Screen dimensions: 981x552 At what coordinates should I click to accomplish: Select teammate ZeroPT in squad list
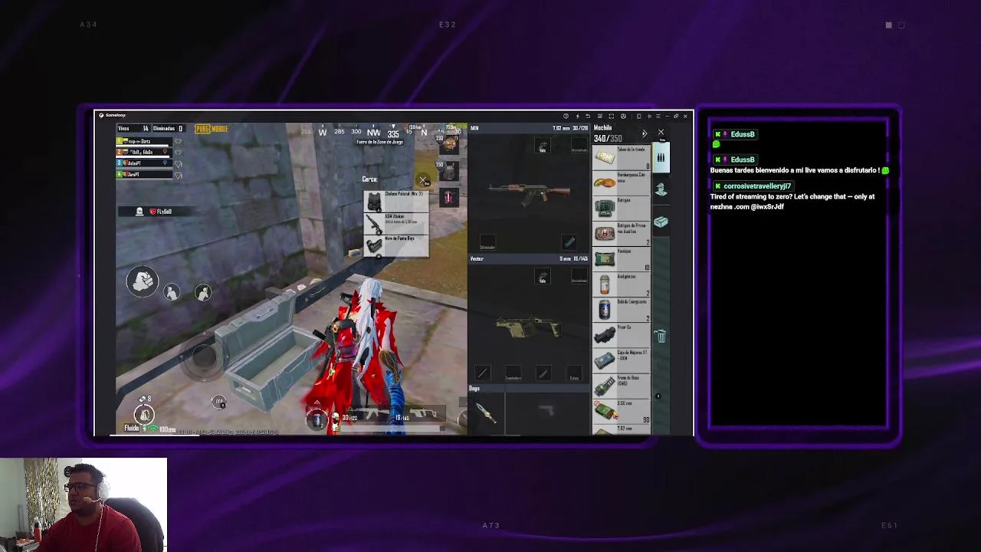pyautogui.click(x=146, y=174)
